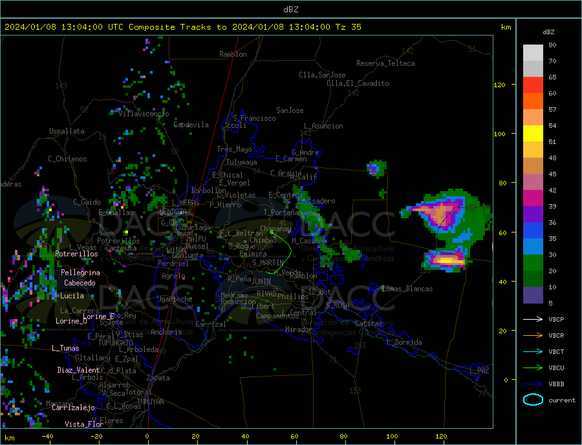Click the Uspallata place label

tap(67, 131)
